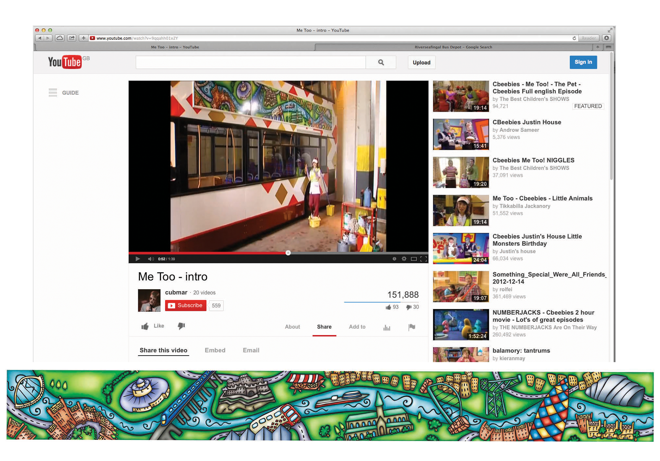Go forward with the Safari forward arrow
Image resolution: width=660 pixels, height=461 pixels.
point(48,38)
